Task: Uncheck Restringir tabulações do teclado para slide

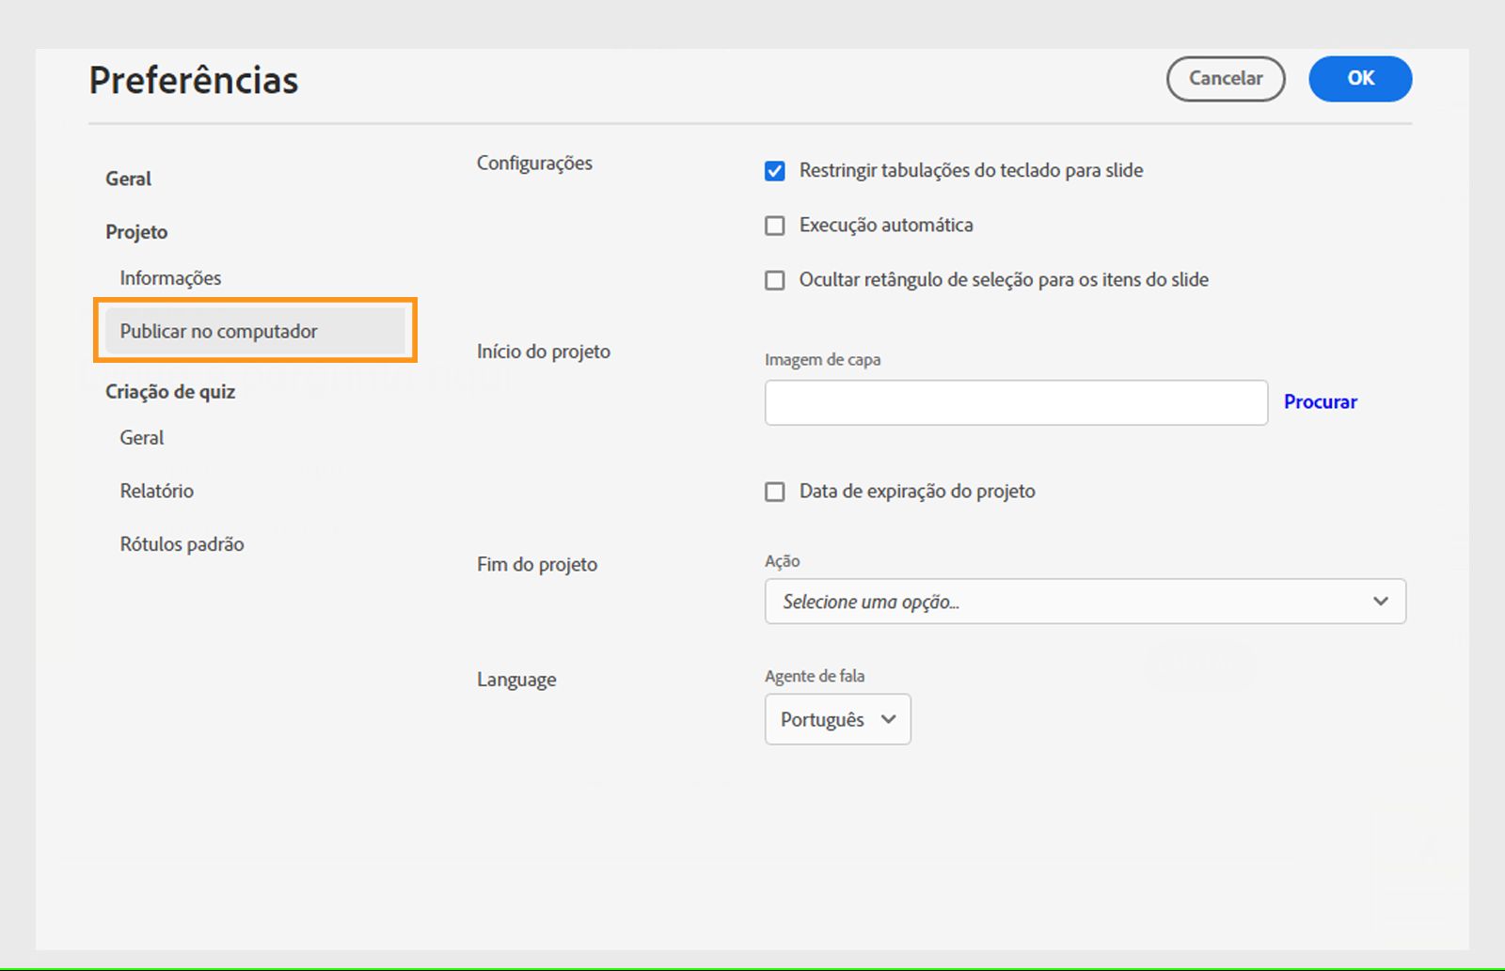Action: pyautogui.click(x=775, y=171)
